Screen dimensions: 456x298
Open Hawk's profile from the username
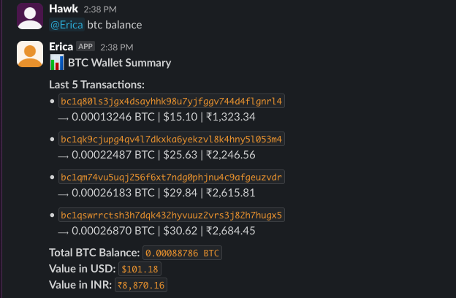click(63, 9)
